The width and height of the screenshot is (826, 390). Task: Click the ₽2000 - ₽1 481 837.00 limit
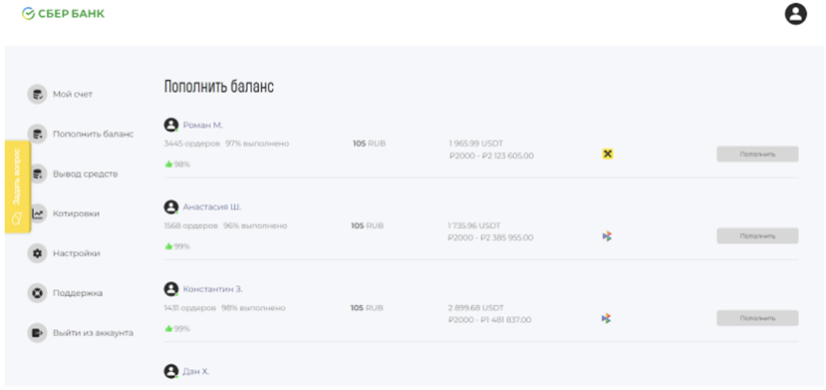click(489, 320)
